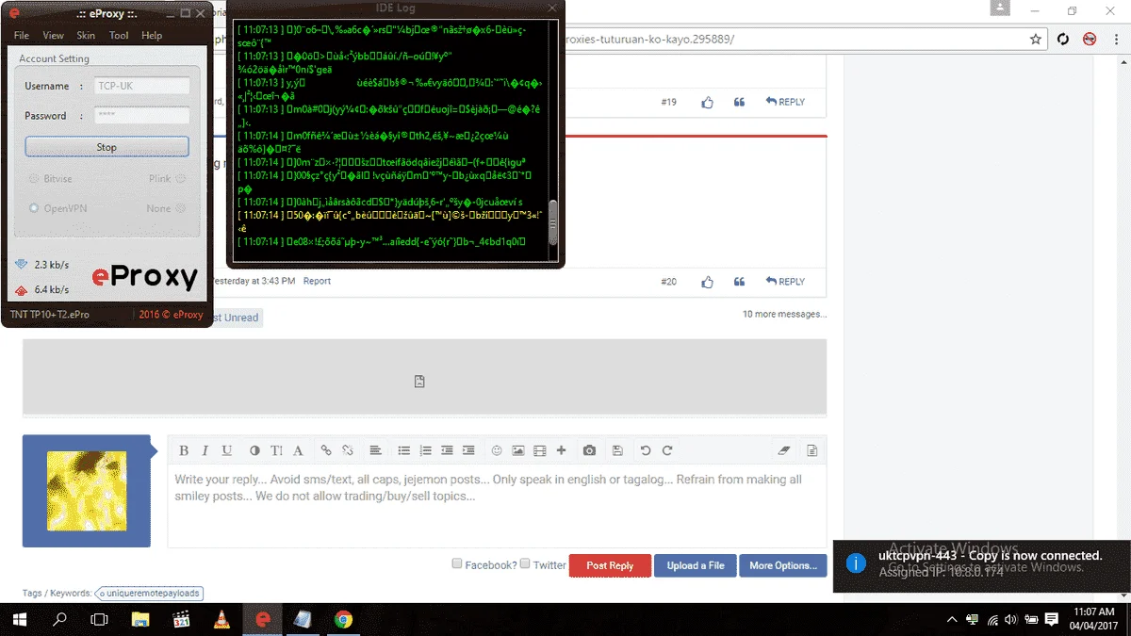Open the Windows Start menu
The height and width of the screenshot is (636, 1131).
[19, 620]
